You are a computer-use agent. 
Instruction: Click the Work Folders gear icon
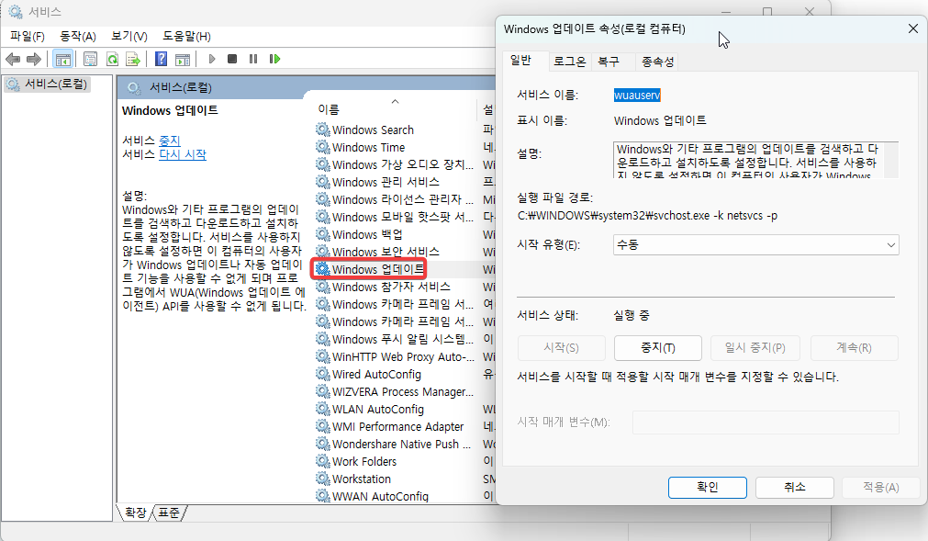pos(322,461)
